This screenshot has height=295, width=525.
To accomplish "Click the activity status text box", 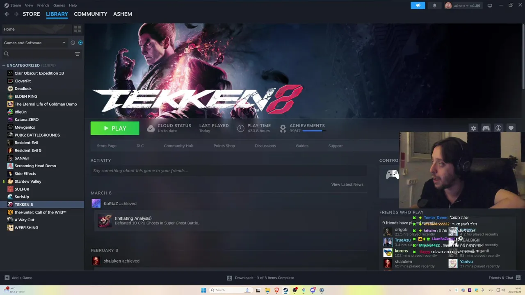I will click(x=228, y=171).
